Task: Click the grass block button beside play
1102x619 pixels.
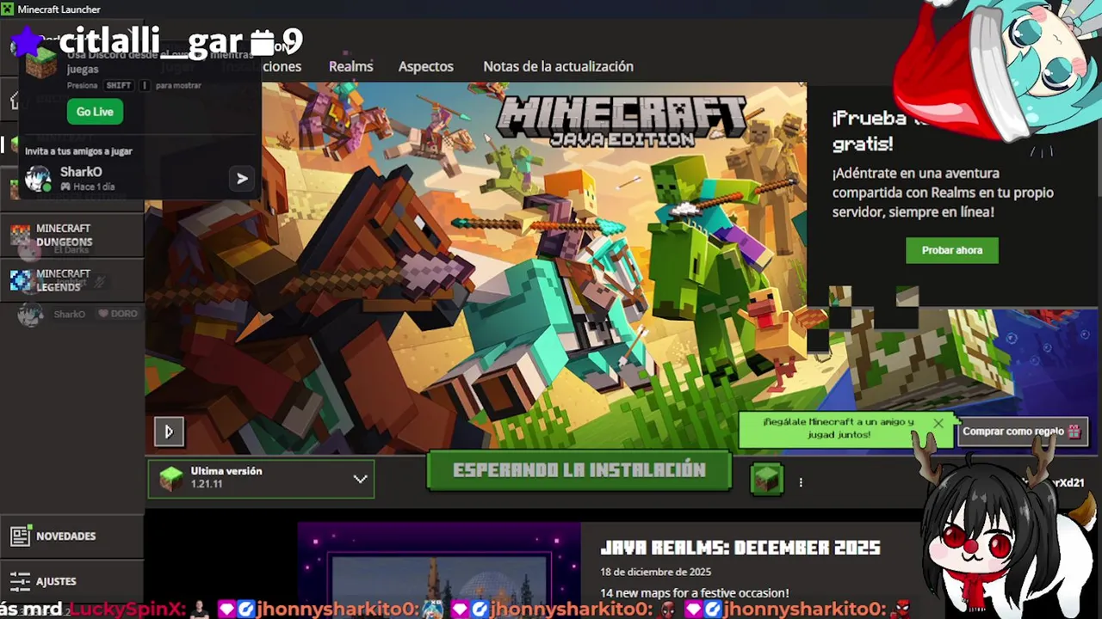Action: (766, 480)
